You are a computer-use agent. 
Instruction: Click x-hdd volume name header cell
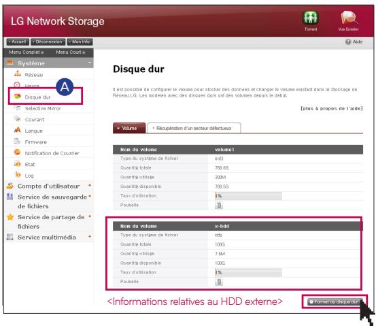222,226
